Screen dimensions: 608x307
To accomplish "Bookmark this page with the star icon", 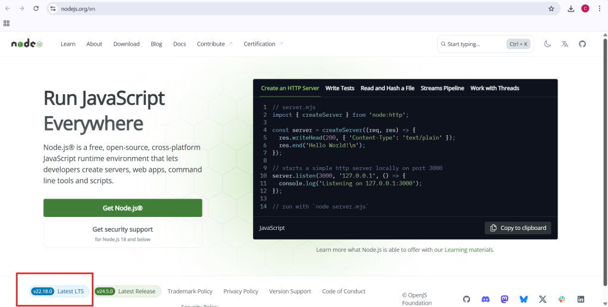I will [x=551, y=8].
